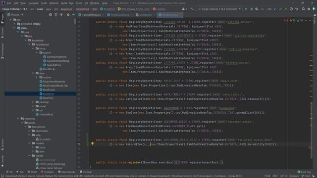Open IDE settings gear icon
This screenshot has height=178, width=317.
click(x=309, y=9)
